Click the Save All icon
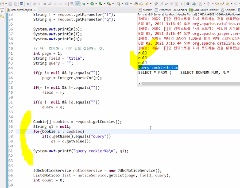The image size is (240, 188). click(x=15, y=4)
